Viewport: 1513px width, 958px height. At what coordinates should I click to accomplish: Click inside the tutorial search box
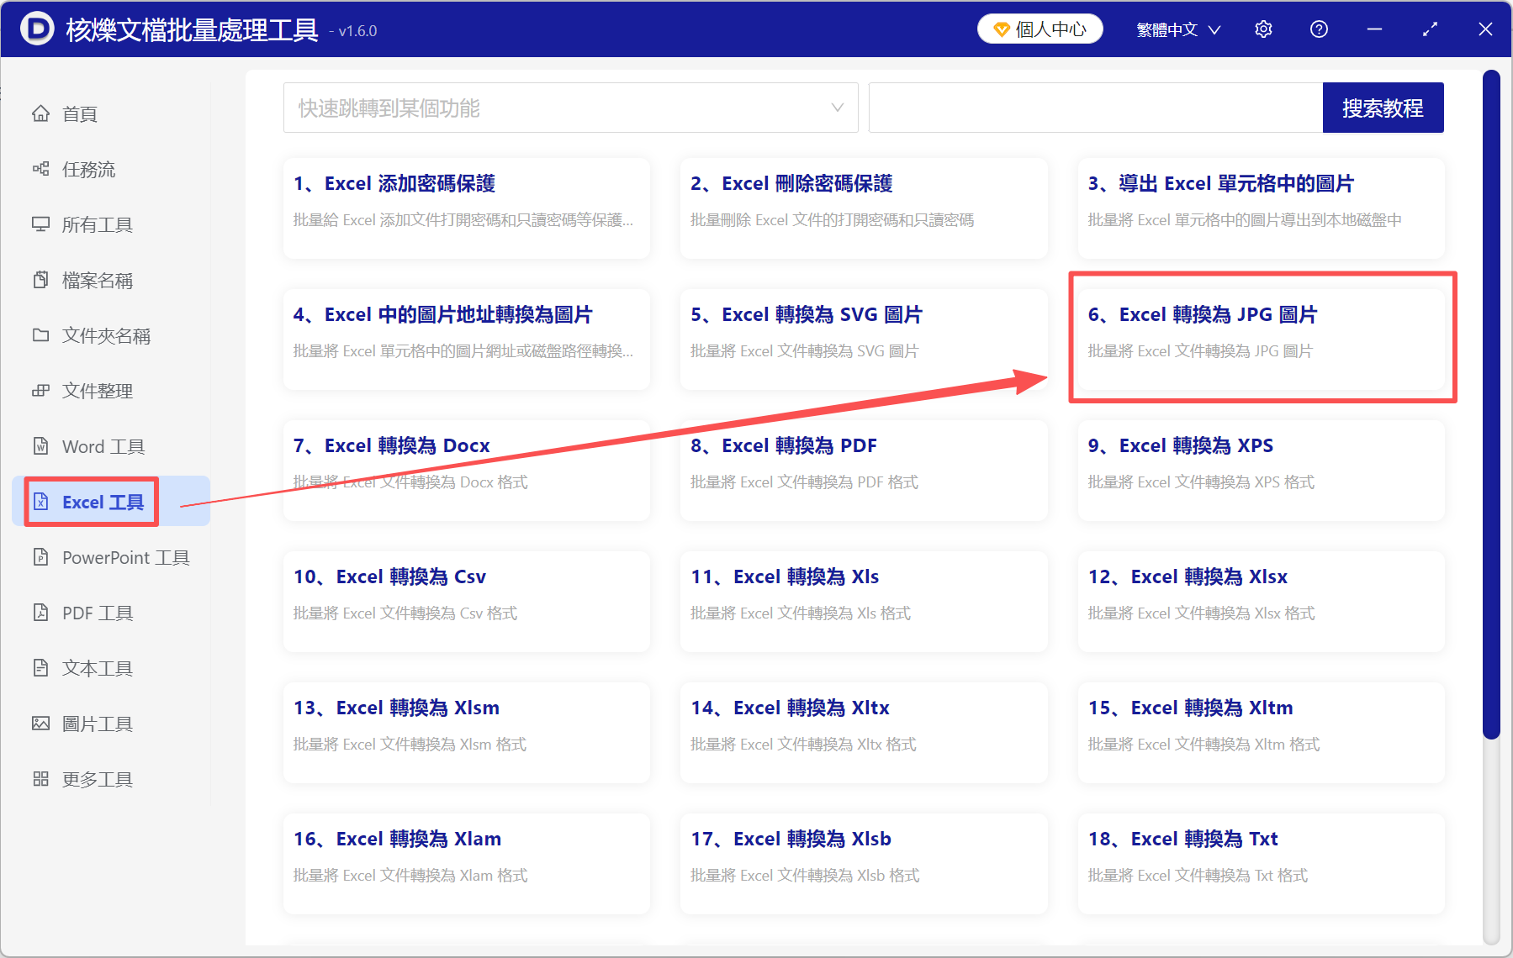point(1093,108)
